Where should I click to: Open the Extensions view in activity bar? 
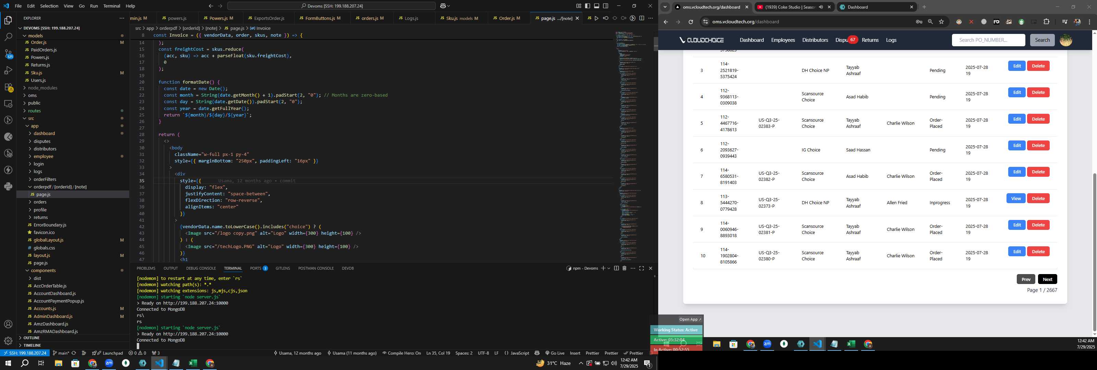point(8,87)
